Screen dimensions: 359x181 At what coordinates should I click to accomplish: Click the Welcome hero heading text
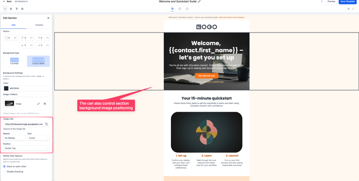[x=207, y=51]
